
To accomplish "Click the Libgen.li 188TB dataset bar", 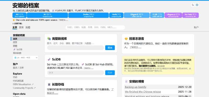I will [137, 15].
